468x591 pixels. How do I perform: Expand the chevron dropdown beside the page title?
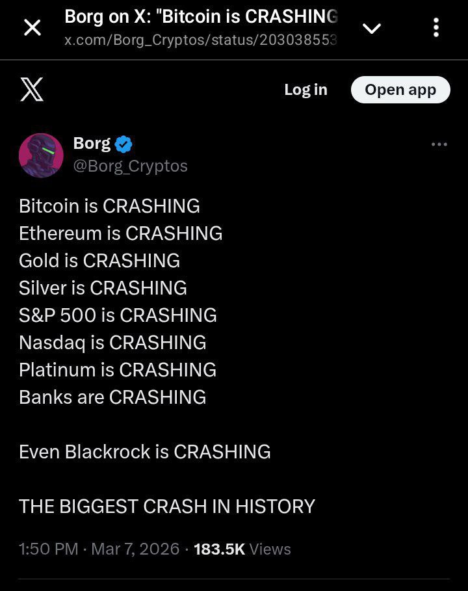tap(372, 28)
